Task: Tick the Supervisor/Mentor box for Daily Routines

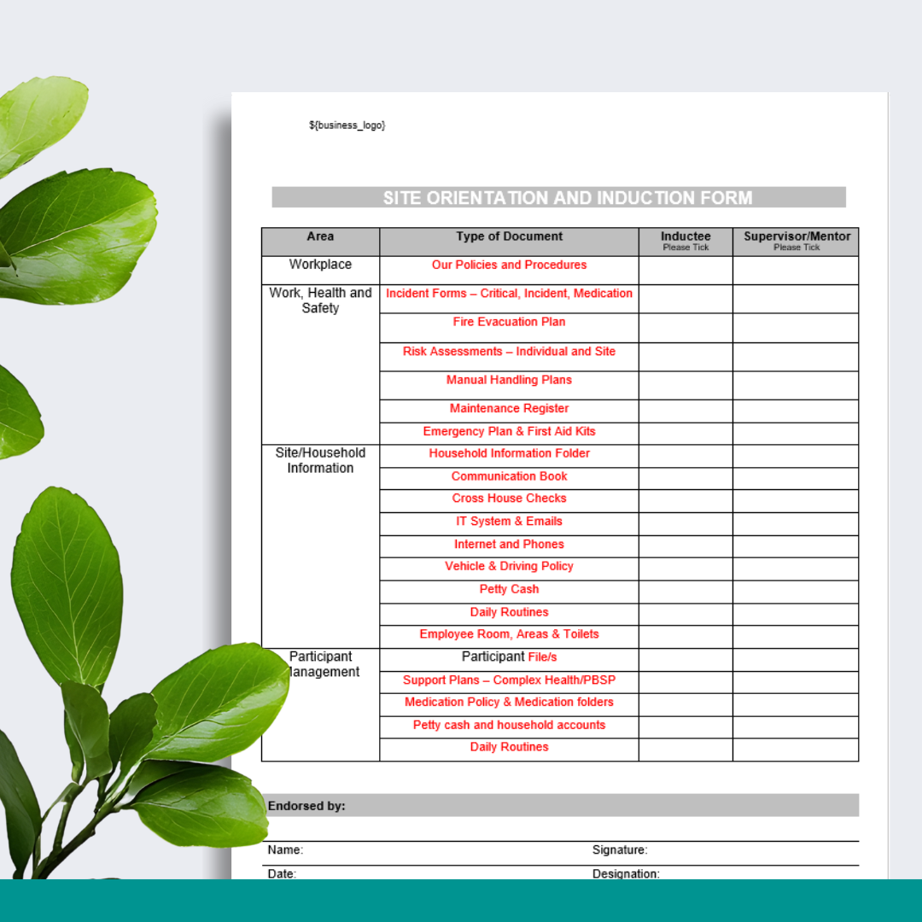Action: tap(795, 613)
